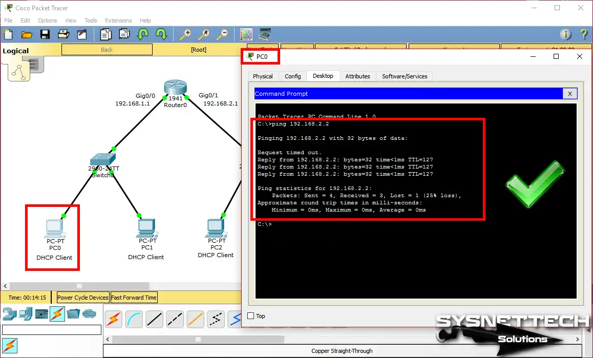Save the current topology
This screenshot has height=358, width=593.
click(x=45, y=34)
